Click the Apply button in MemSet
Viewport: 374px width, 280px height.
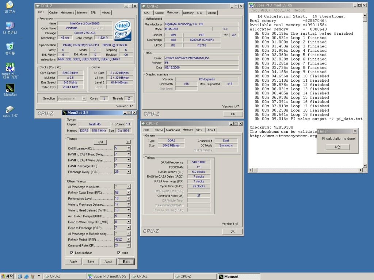tap(73, 261)
